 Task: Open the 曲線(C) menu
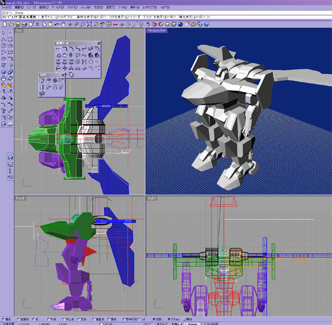click(44, 7)
